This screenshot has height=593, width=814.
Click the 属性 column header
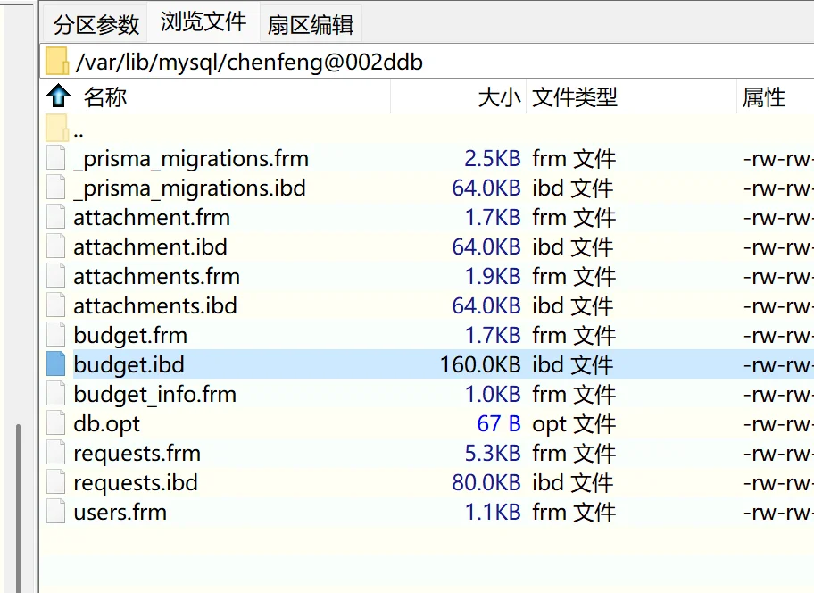[x=764, y=96]
